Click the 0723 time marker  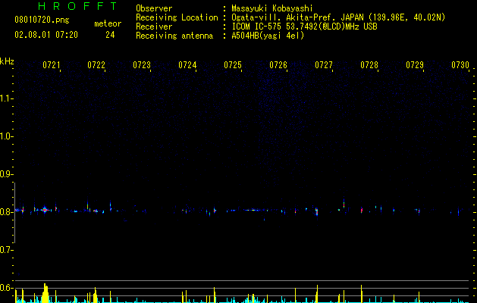[x=142, y=65]
